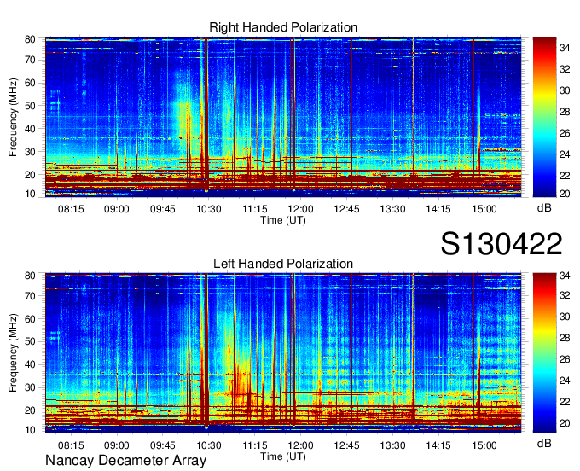Click the 30 MHz tick label of the bottom plot
Image resolution: width=580 pixels, height=471 pixels.
click(x=30, y=387)
